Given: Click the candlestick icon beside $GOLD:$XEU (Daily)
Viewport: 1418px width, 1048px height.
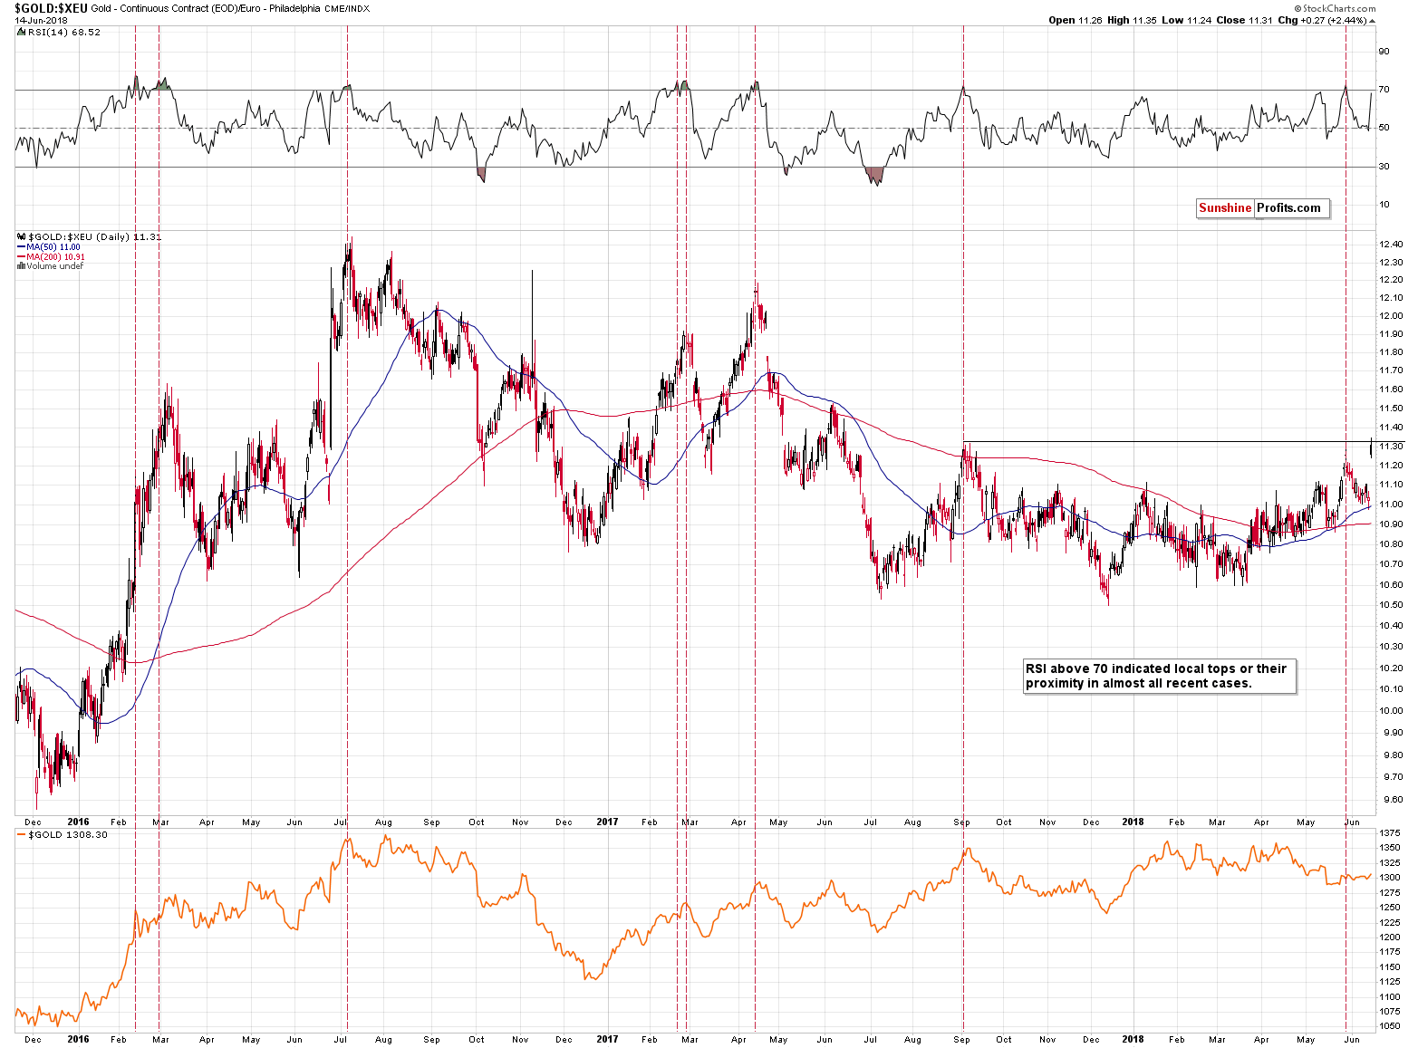Looking at the screenshot, I should (22, 237).
